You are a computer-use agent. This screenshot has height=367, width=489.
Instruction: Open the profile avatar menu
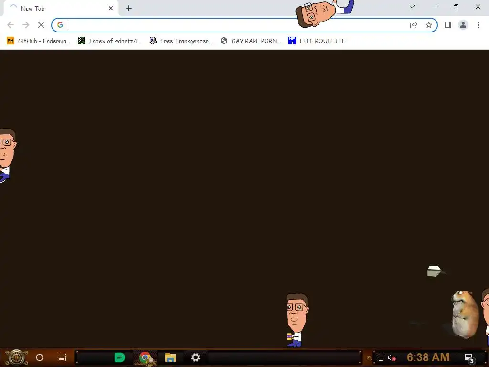[x=463, y=25]
